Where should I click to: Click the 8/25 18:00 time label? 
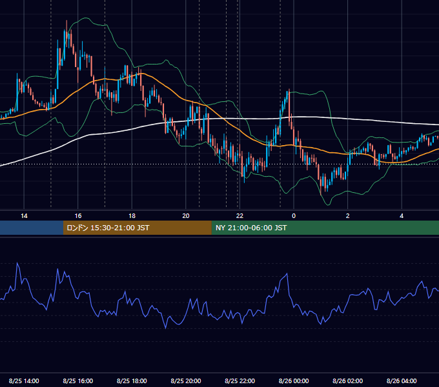[132, 381]
